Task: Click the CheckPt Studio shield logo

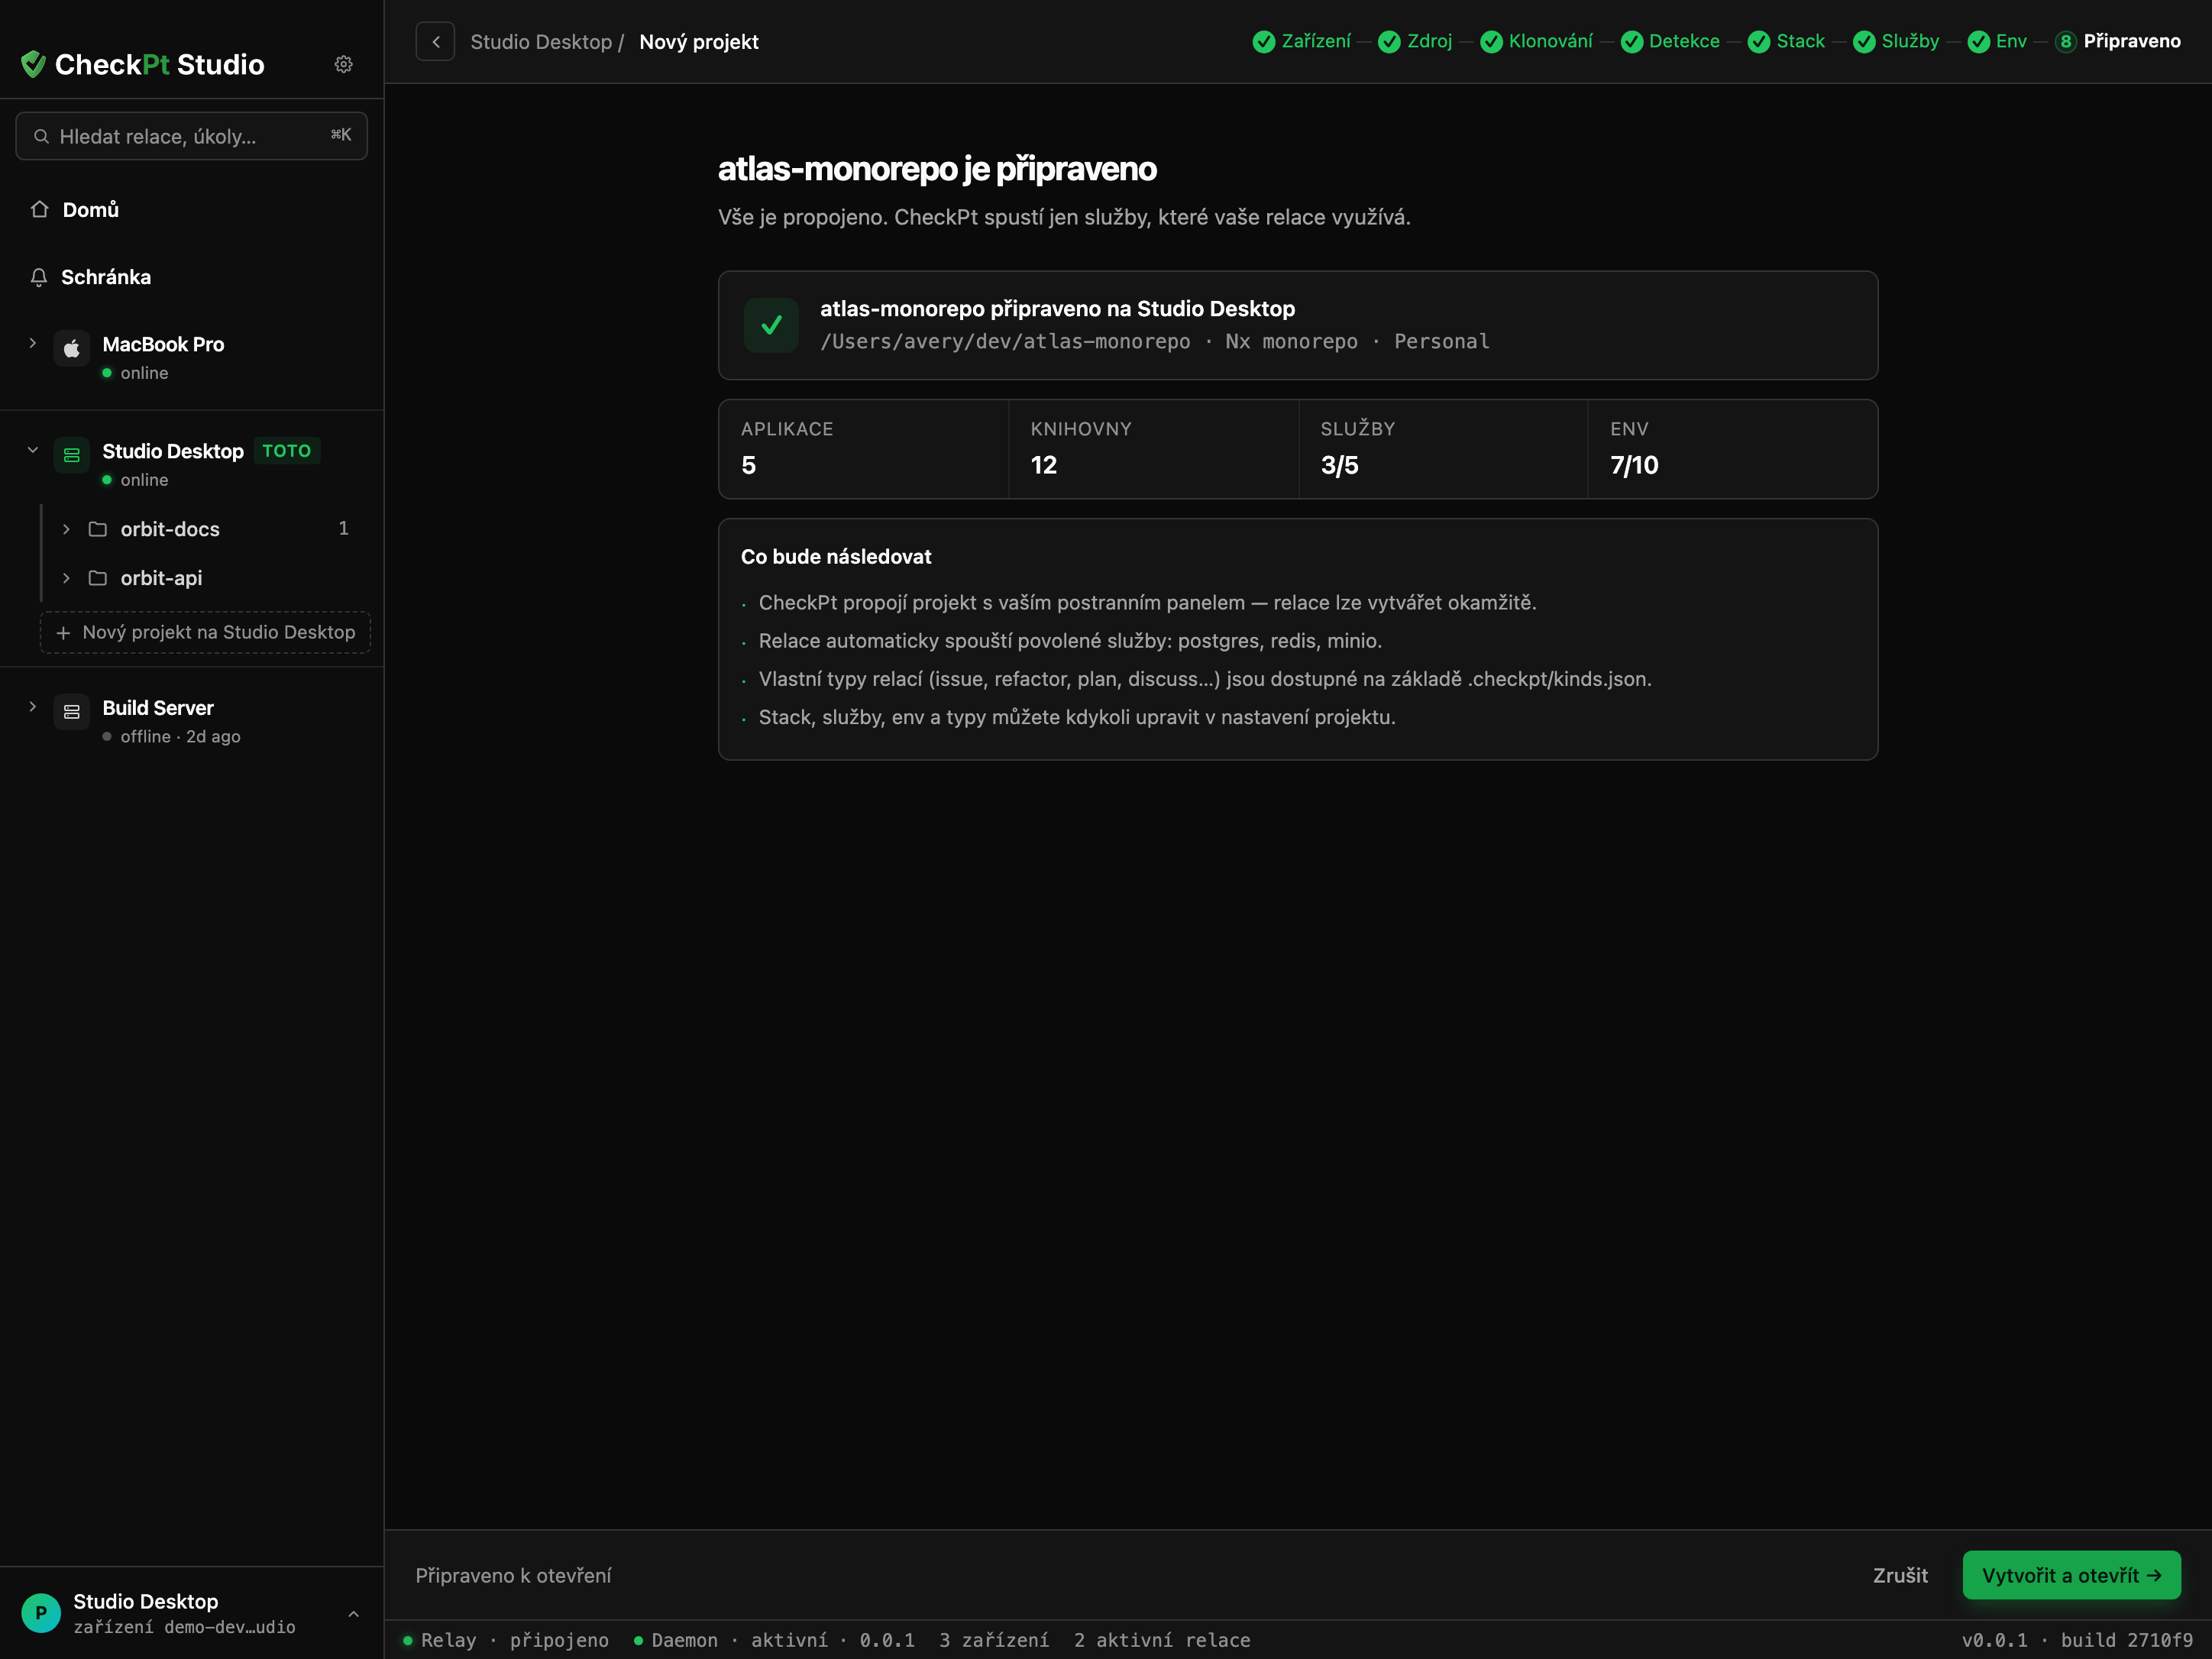Action: point(33,64)
